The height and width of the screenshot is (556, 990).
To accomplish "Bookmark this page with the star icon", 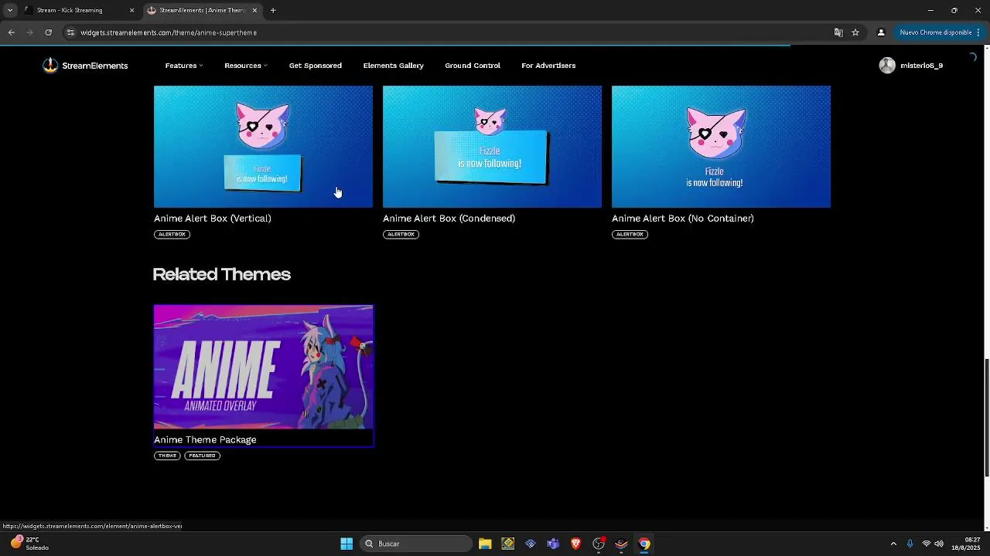I will point(855,32).
